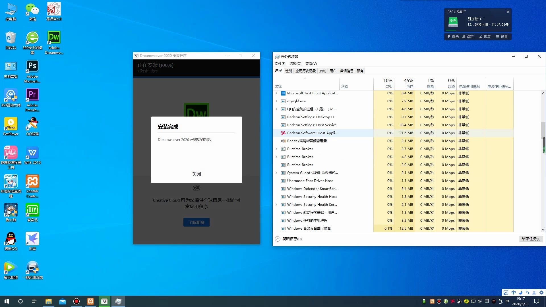Select the 腾讯视频 desktop icon

pos(11,270)
